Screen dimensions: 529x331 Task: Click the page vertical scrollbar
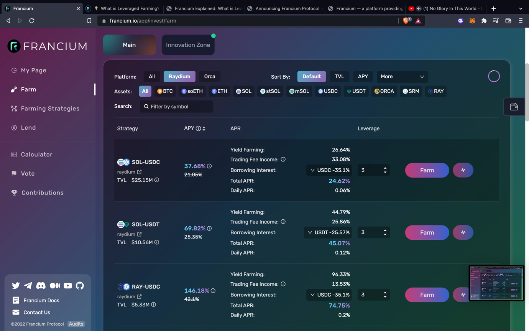(527, 92)
